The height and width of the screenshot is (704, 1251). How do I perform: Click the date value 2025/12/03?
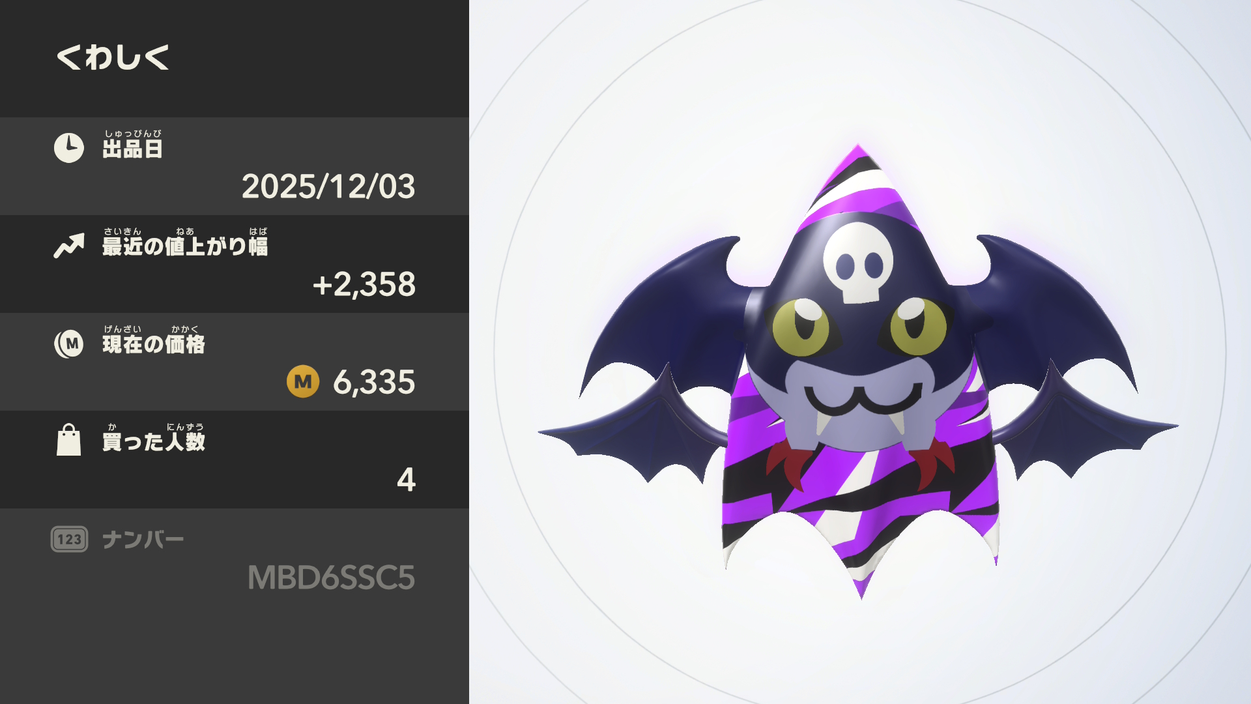328,186
